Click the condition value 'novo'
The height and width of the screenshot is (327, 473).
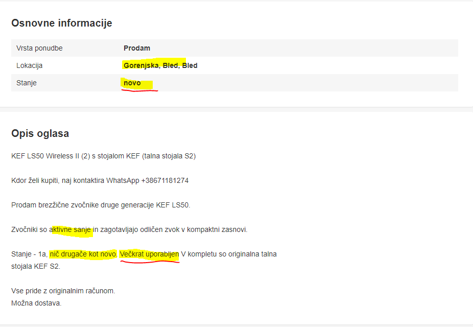(x=132, y=83)
